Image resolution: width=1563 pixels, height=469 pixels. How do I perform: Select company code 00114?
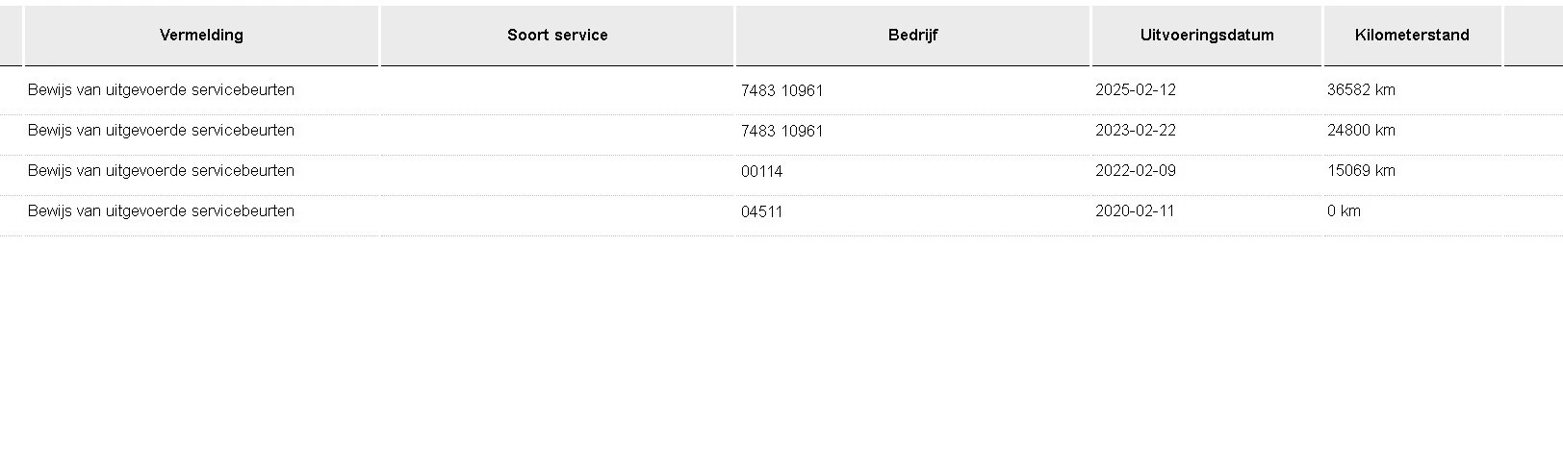pos(762,172)
